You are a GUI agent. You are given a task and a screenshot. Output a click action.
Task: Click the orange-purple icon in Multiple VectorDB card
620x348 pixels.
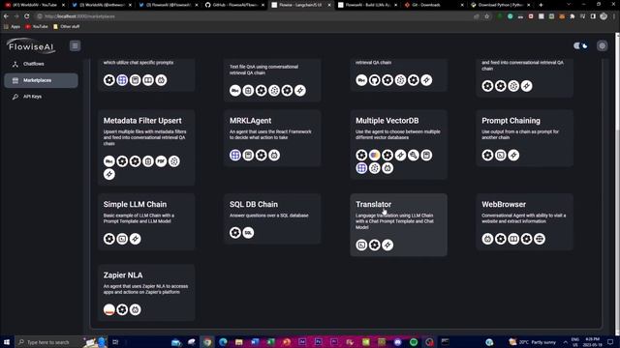point(375,155)
